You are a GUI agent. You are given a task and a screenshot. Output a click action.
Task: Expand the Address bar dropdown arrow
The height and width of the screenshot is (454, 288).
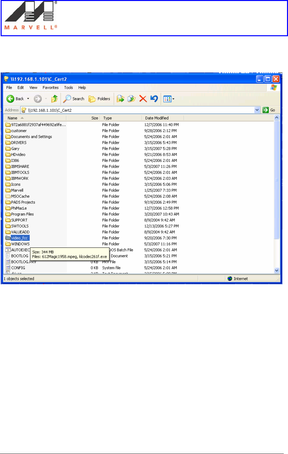tap(257, 110)
